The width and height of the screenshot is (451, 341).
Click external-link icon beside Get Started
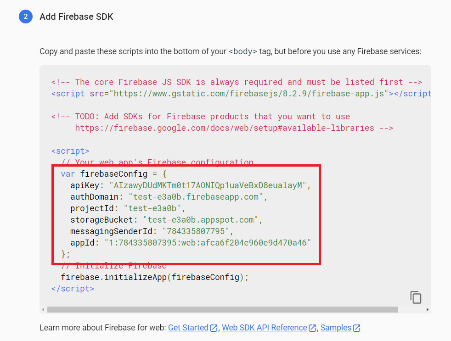pos(214,328)
